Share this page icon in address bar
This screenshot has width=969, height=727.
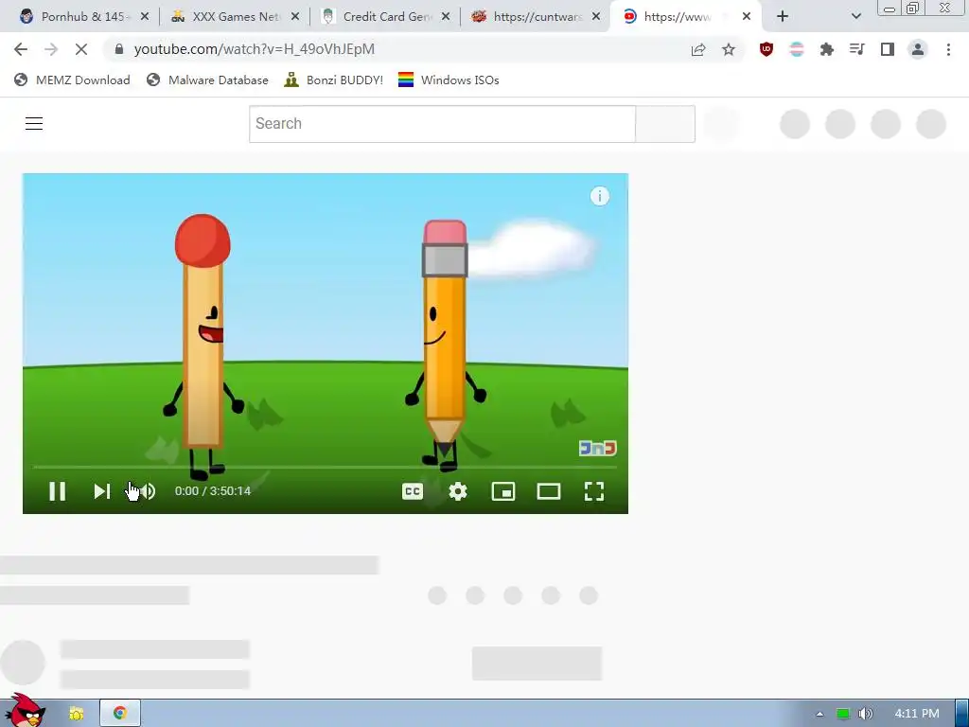pyautogui.click(x=698, y=49)
